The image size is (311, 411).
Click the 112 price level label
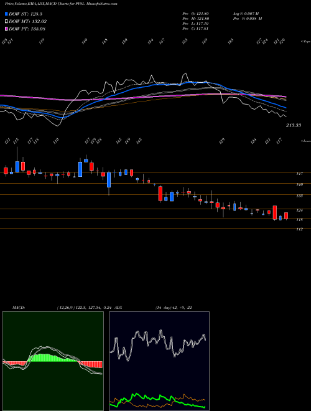300,229
